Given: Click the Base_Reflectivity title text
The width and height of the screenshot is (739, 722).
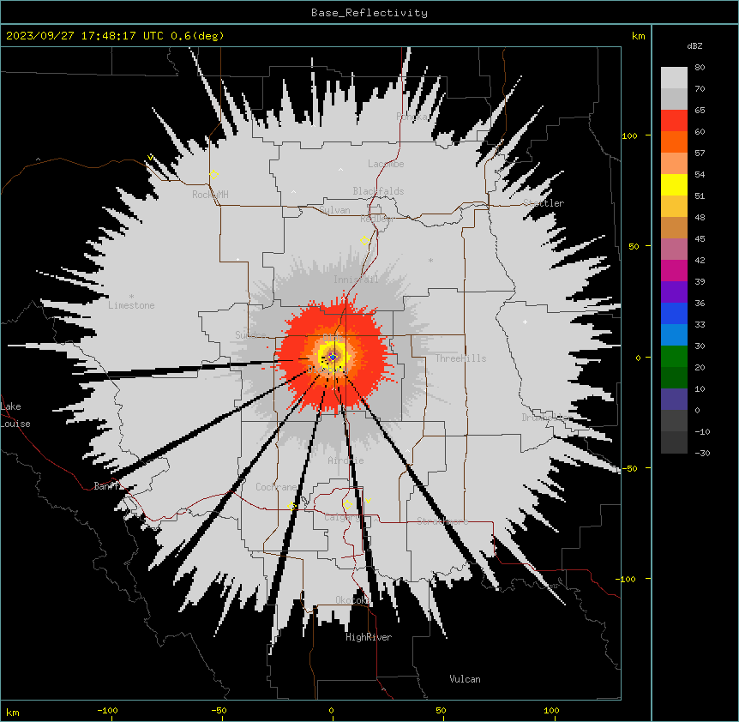Looking at the screenshot, I should 369,13.
